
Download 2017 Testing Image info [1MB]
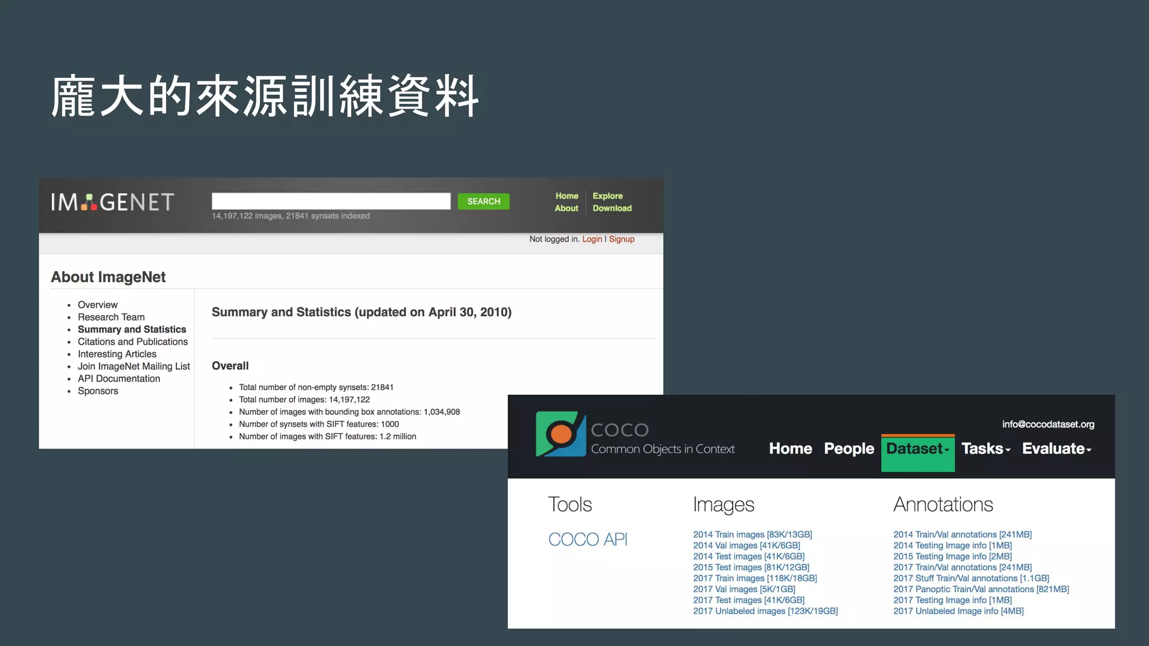tap(953, 600)
